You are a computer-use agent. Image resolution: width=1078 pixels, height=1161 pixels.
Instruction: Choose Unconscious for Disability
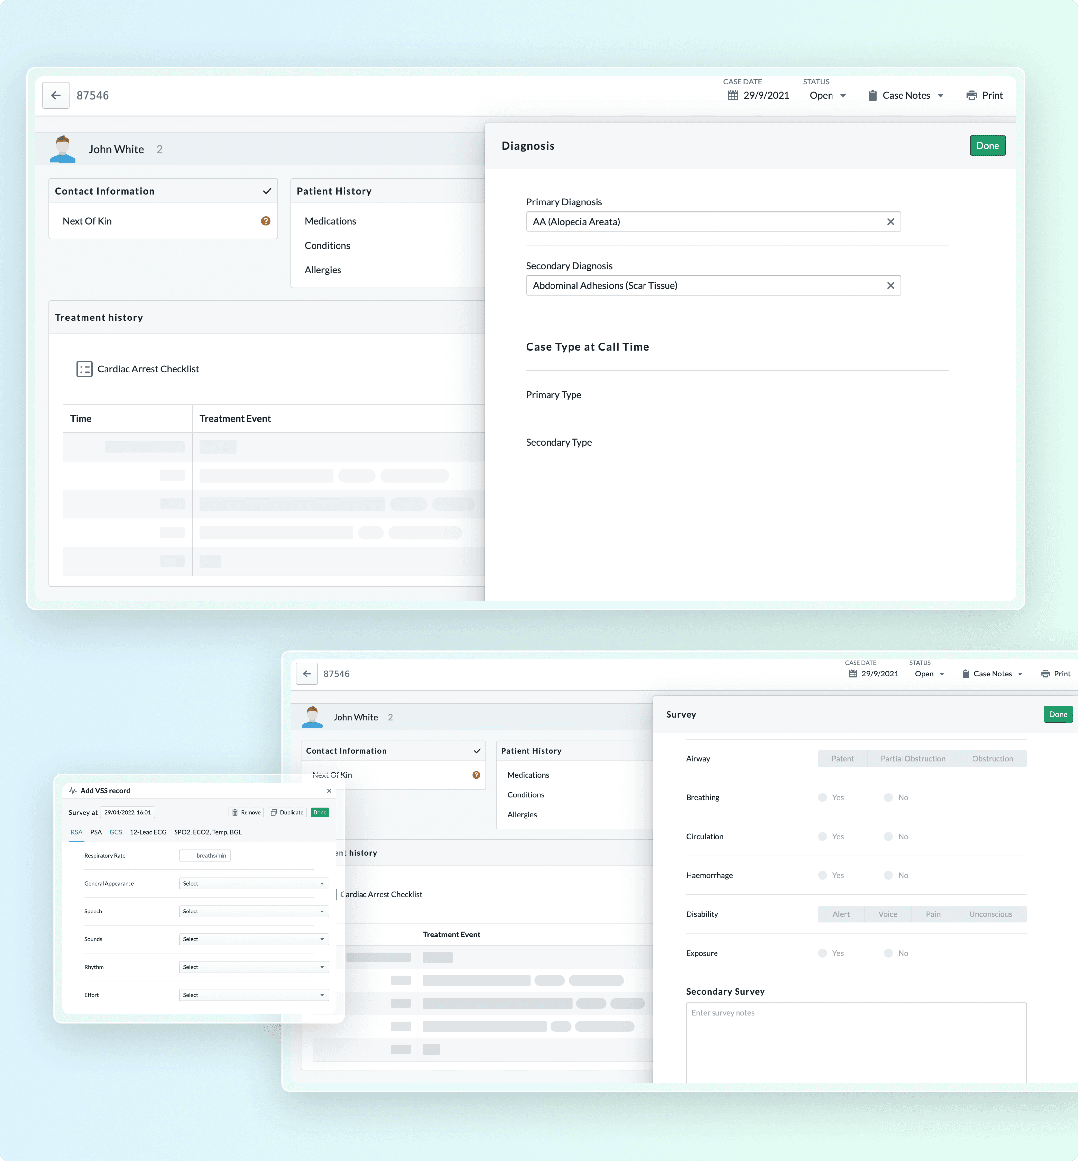click(x=991, y=914)
